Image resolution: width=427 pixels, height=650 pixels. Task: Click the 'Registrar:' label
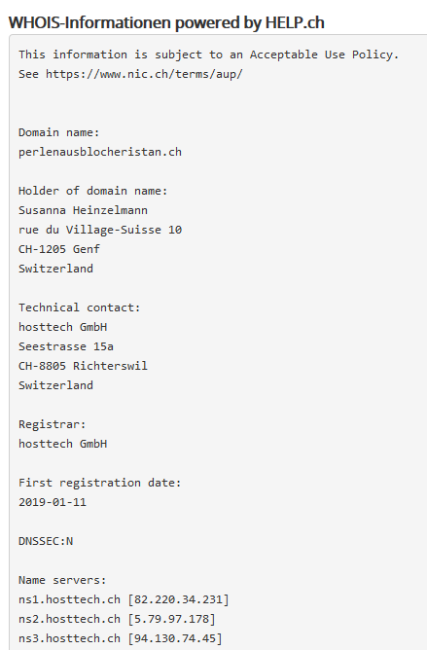pyautogui.click(x=53, y=424)
